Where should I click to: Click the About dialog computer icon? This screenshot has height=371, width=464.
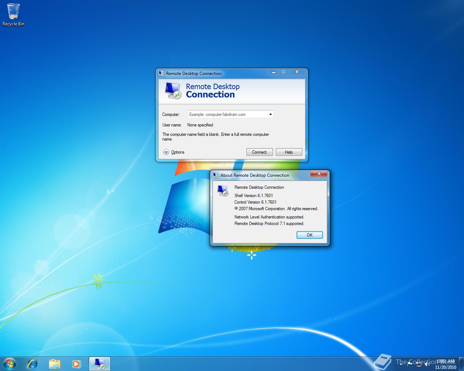(x=223, y=191)
